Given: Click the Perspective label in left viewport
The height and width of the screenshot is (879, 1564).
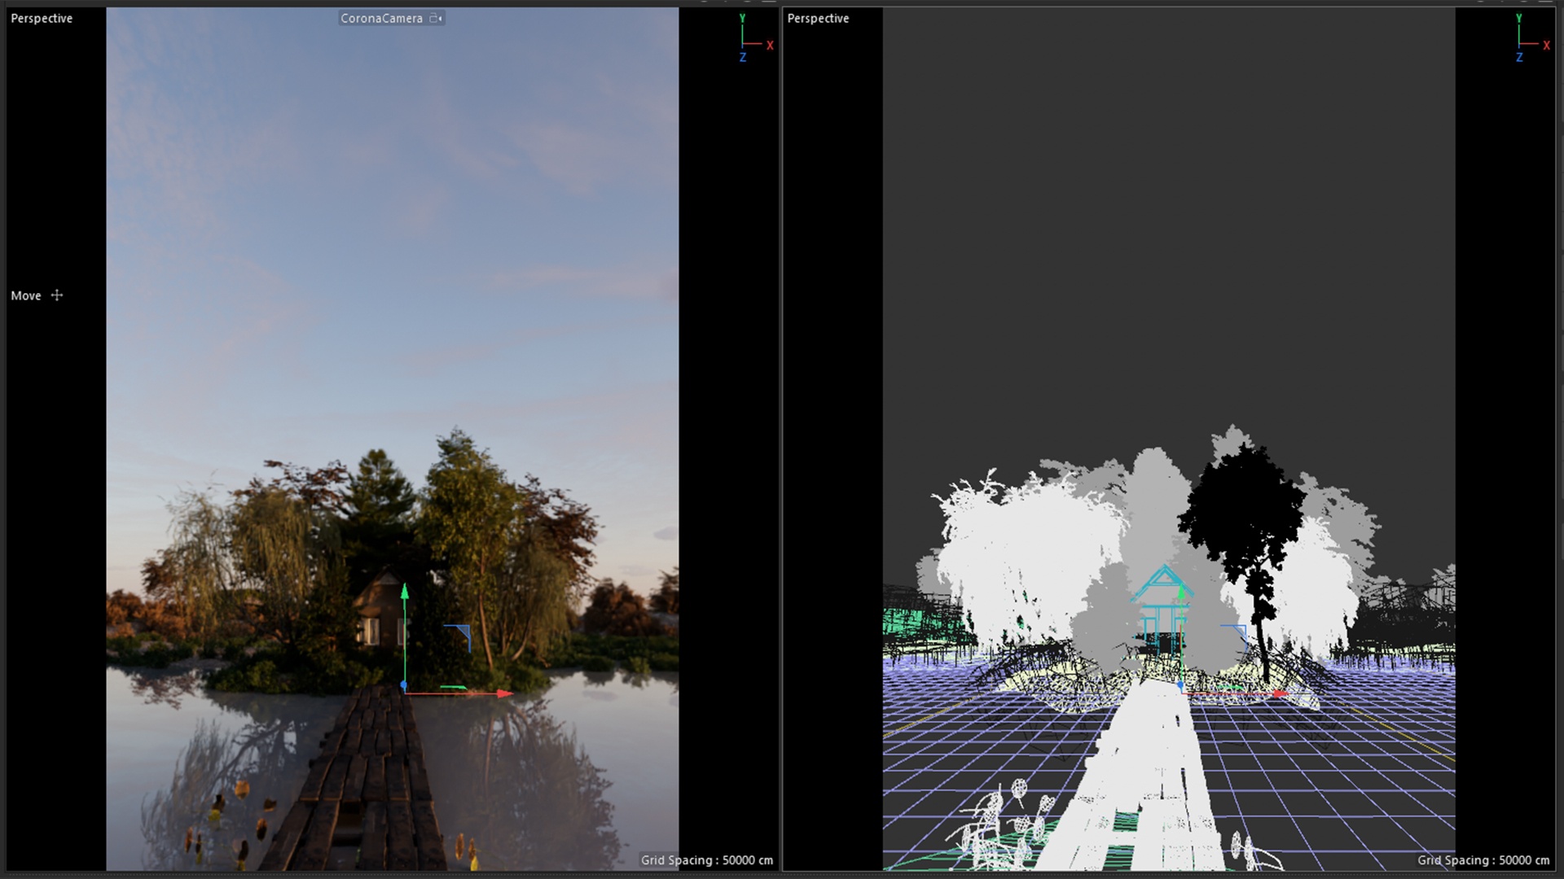Looking at the screenshot, I should click(x=42, y=18).
